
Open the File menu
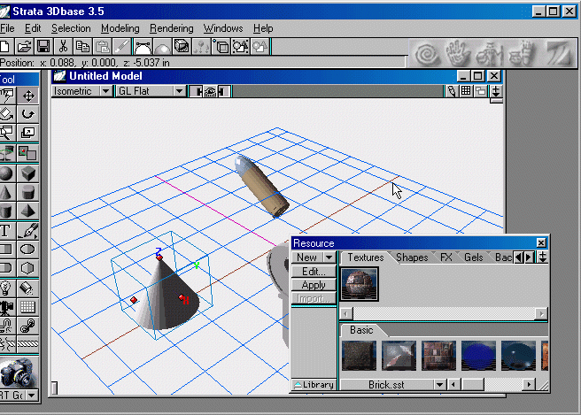(7, 28)
